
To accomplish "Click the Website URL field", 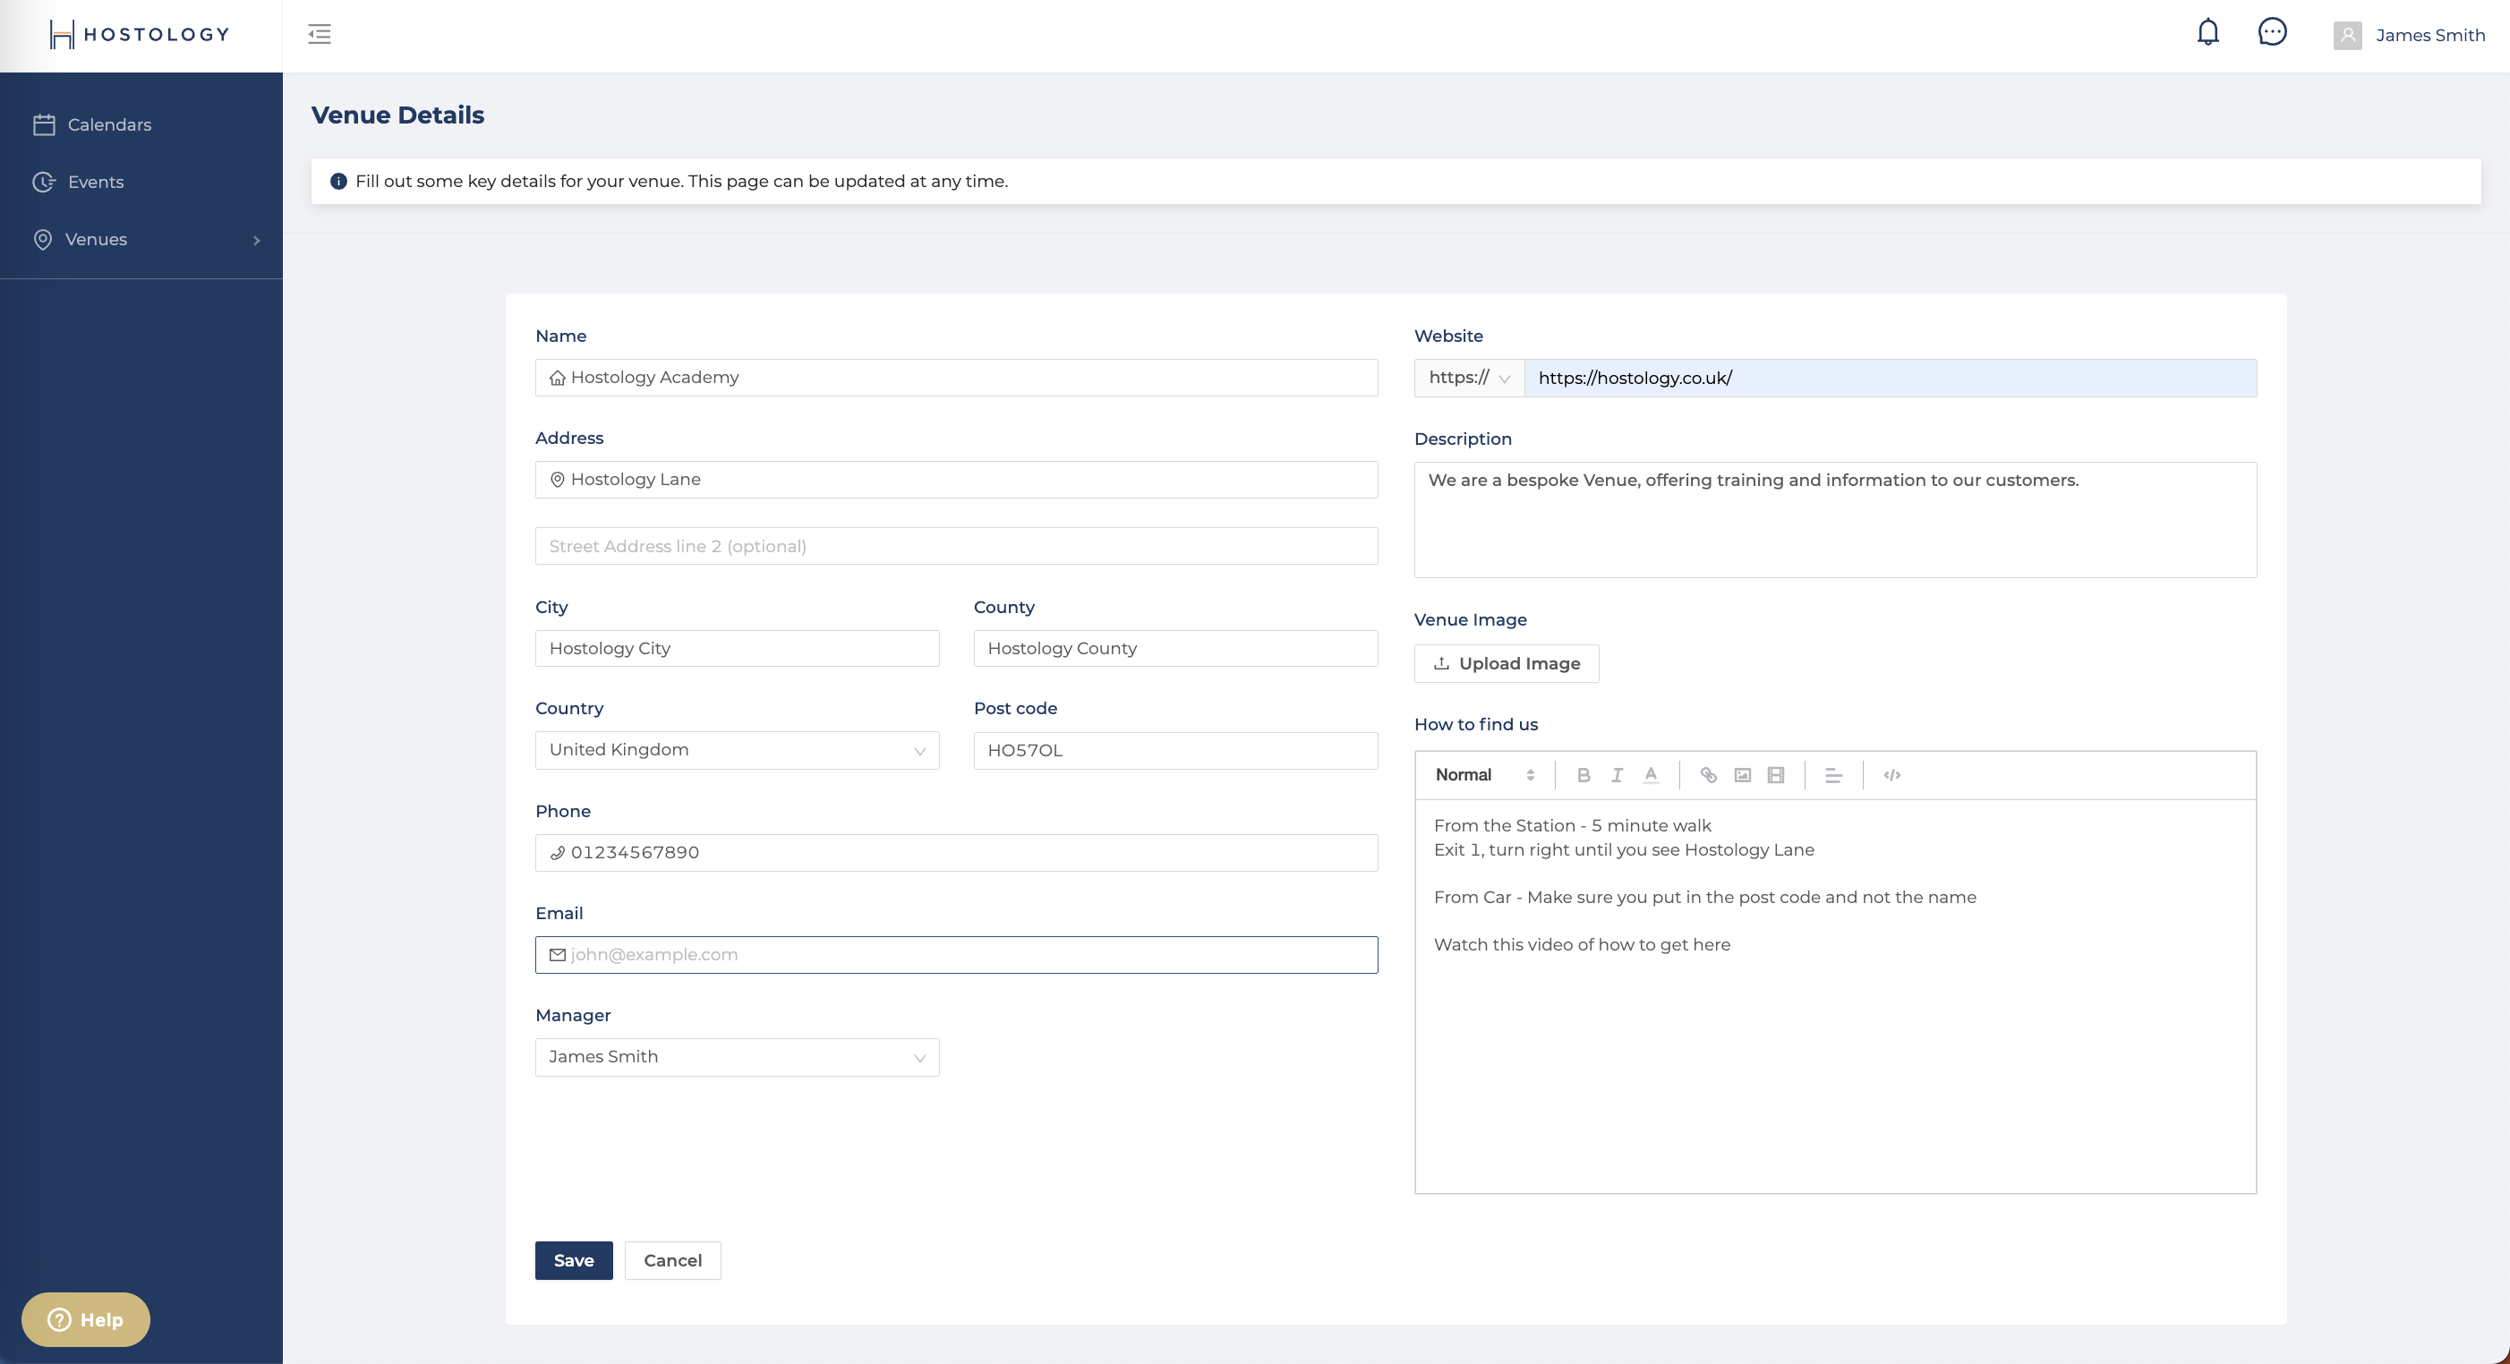I will 1891,378.
